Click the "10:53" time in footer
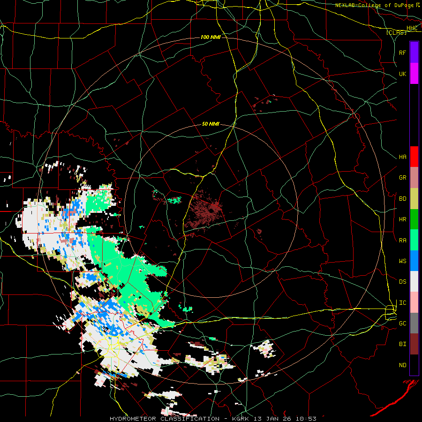Image resolution: width=422 pixels, height=422 pixels. [306, 419]
